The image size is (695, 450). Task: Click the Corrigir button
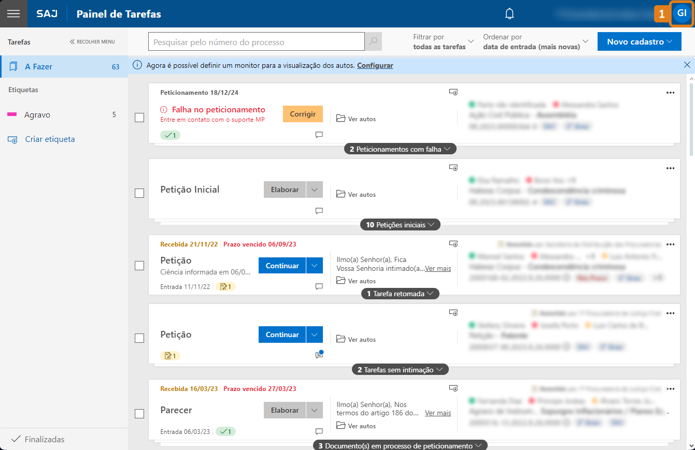click(303, 113)
